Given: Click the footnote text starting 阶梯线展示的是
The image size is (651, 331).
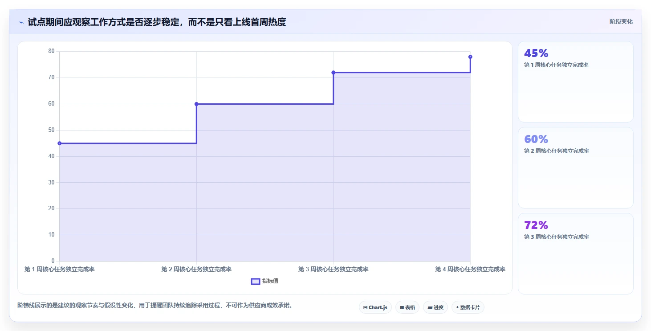Looking at the screenshot, I should (x=155, y=306).
